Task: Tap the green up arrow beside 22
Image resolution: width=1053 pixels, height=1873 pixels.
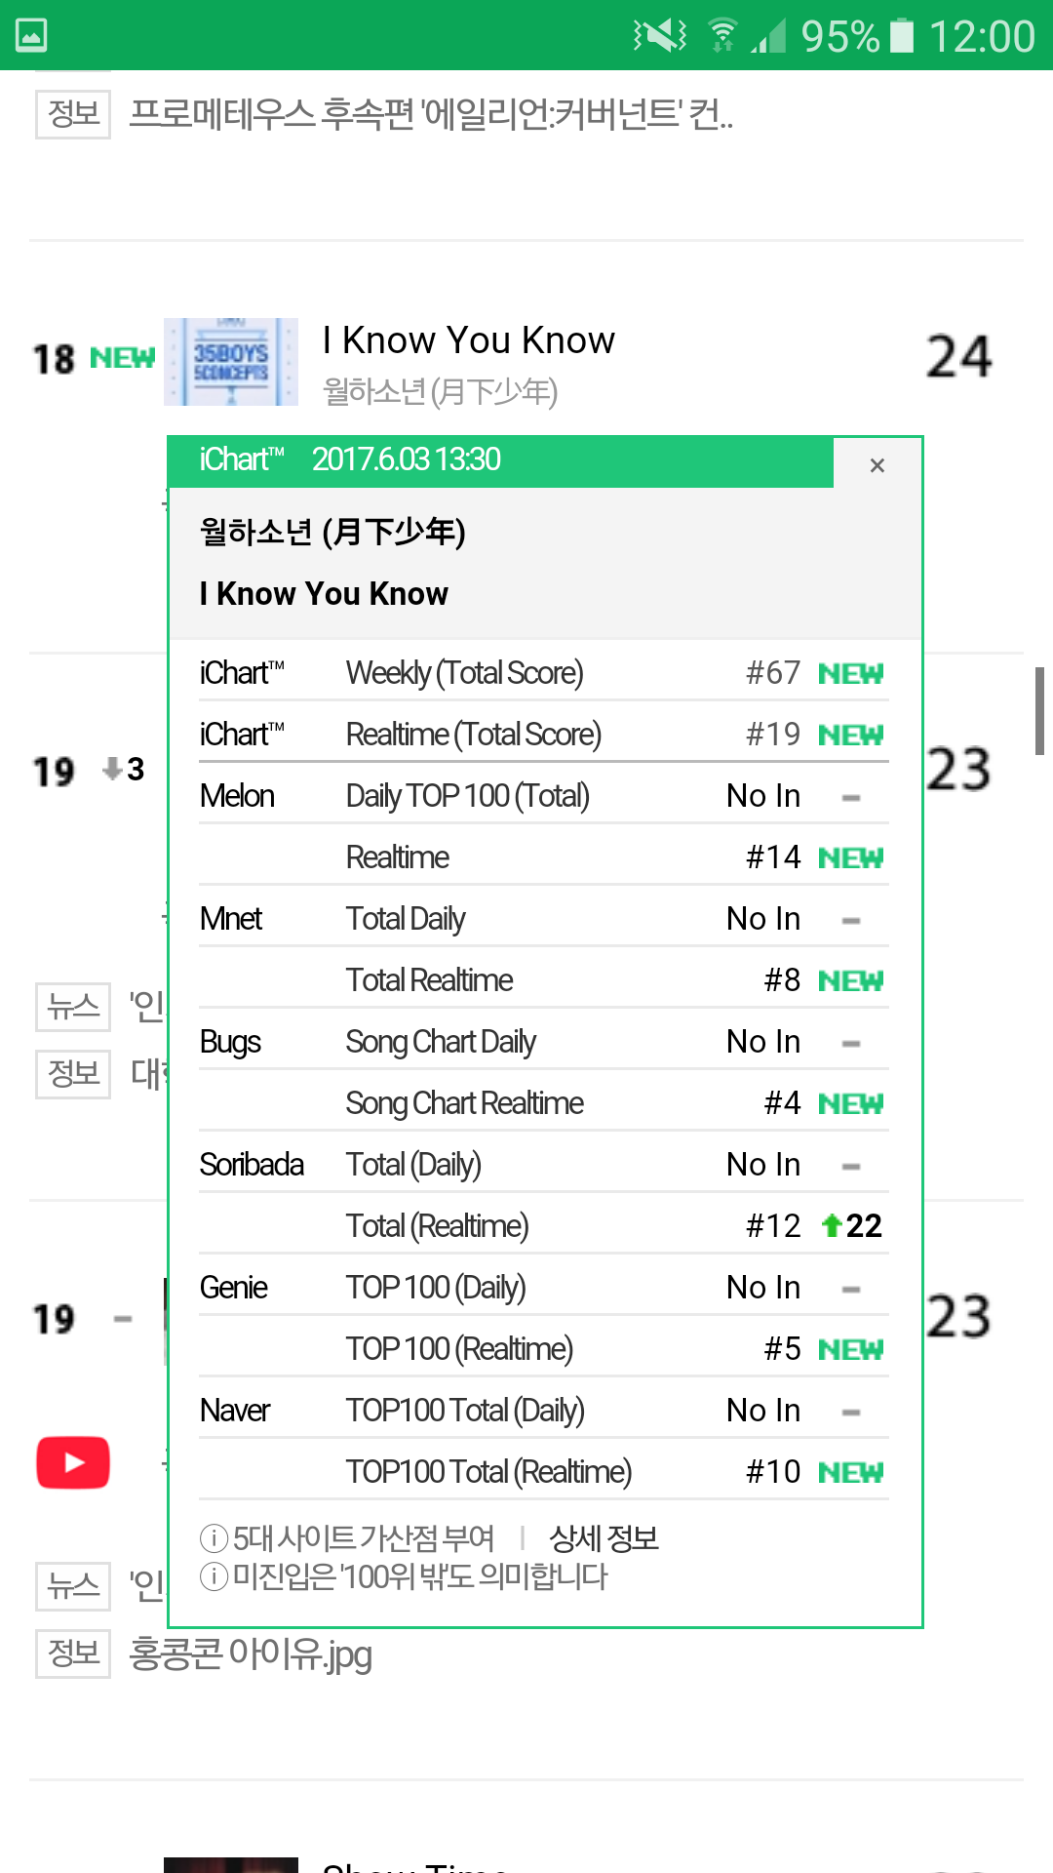Action: [x=831, y=1225]
